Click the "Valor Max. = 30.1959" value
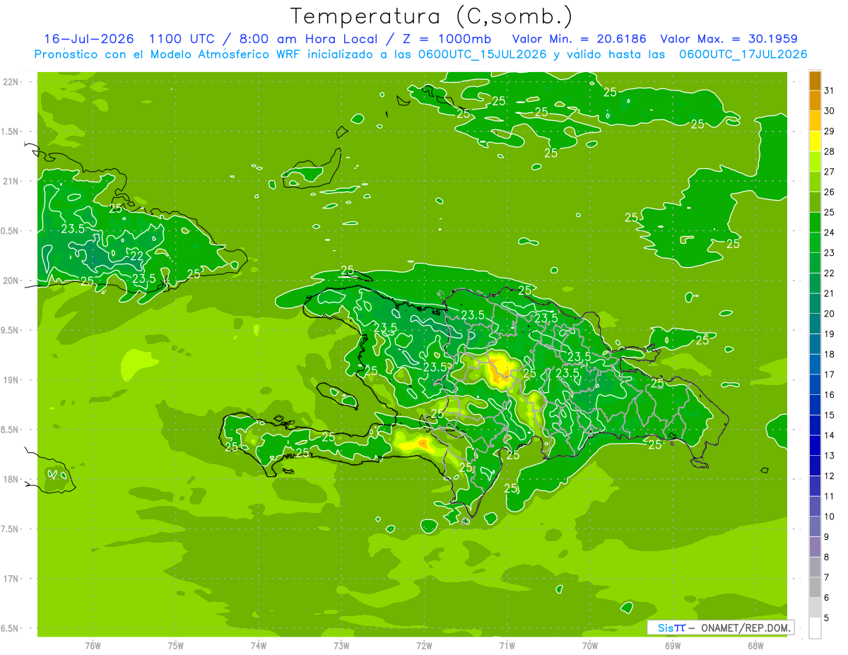This screenshot has width=848, height=655. 729,39
